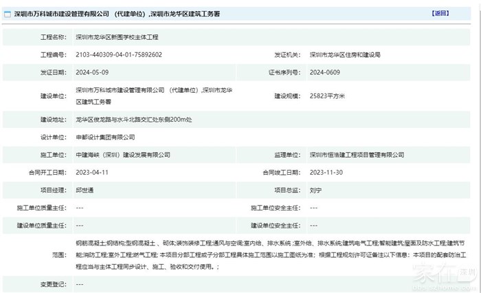Click the issue date 2024-05-09
The width and height of the screenshot is (481, 293).
(x=91, y=72)
